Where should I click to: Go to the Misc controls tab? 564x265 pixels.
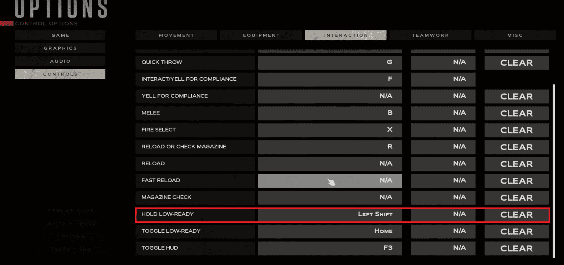pos(515,35)
